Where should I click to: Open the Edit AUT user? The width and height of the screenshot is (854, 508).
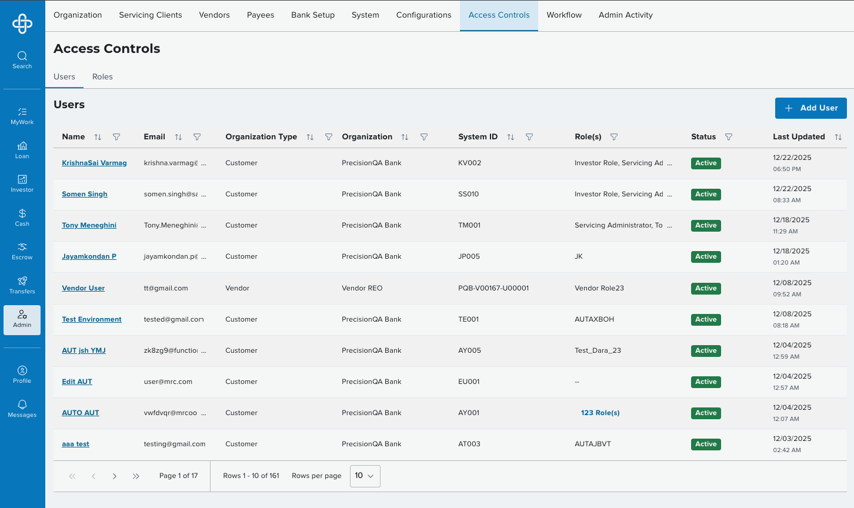click(x=77, y=382)
